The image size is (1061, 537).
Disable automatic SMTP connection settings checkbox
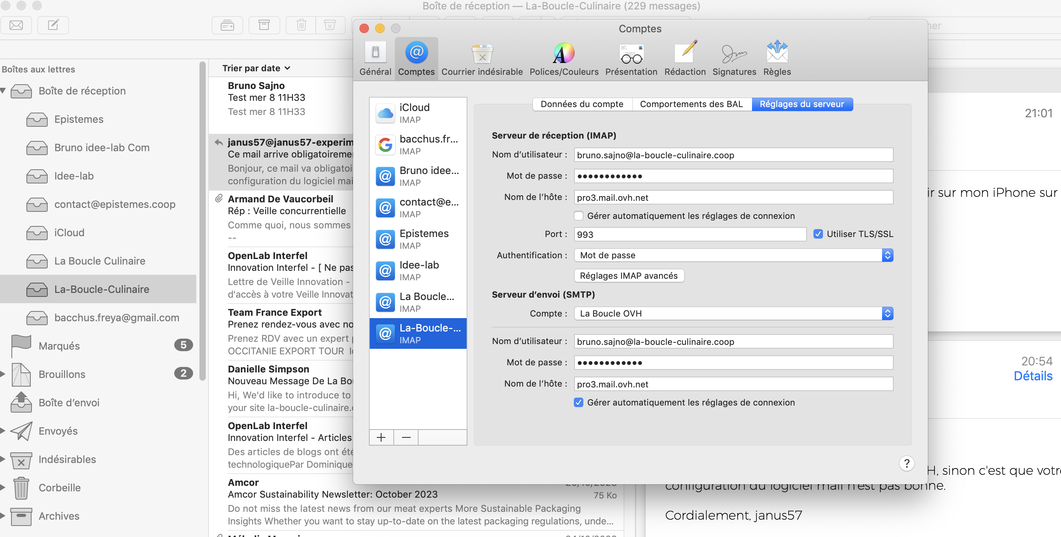578,402
